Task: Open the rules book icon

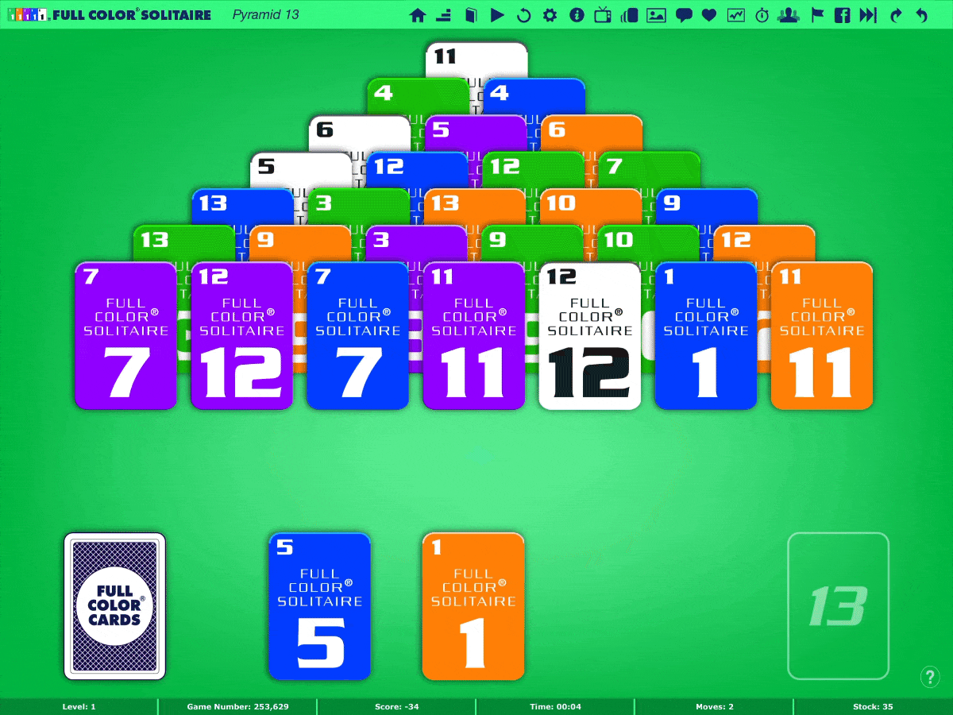Action: click(x=471, y=14)
